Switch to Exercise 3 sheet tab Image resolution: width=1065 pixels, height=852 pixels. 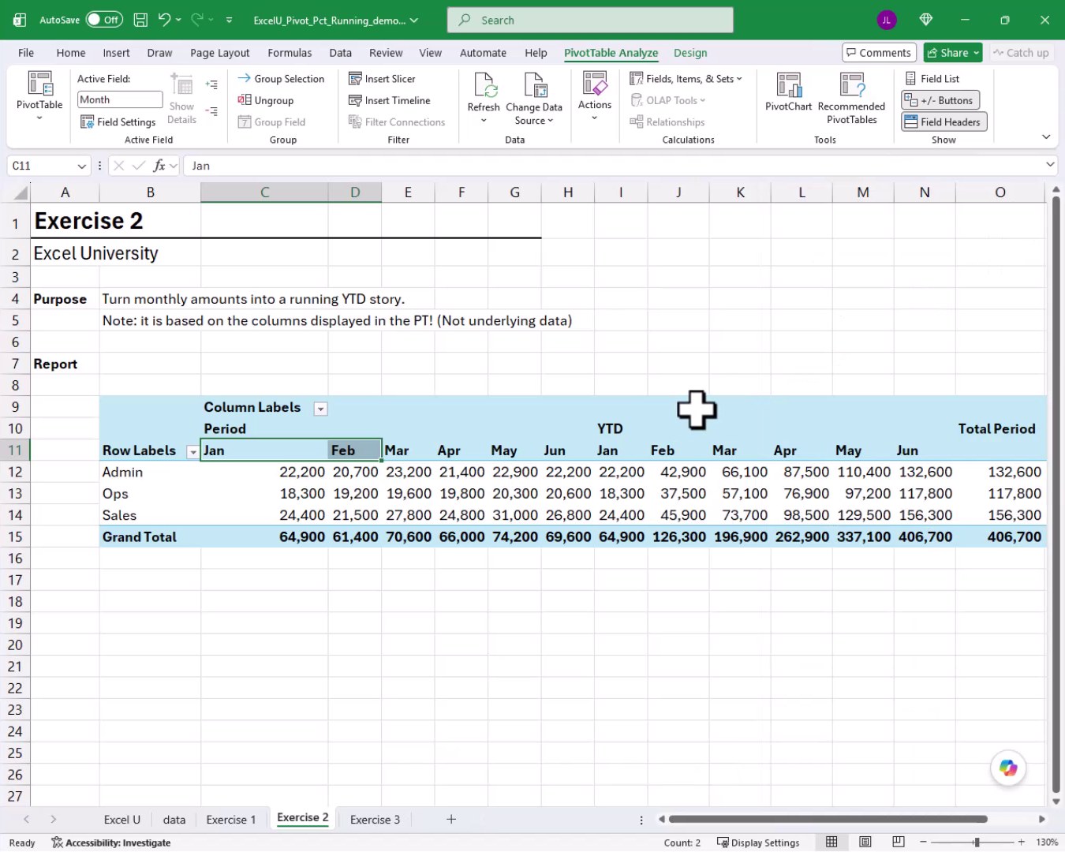coord(375,820)
